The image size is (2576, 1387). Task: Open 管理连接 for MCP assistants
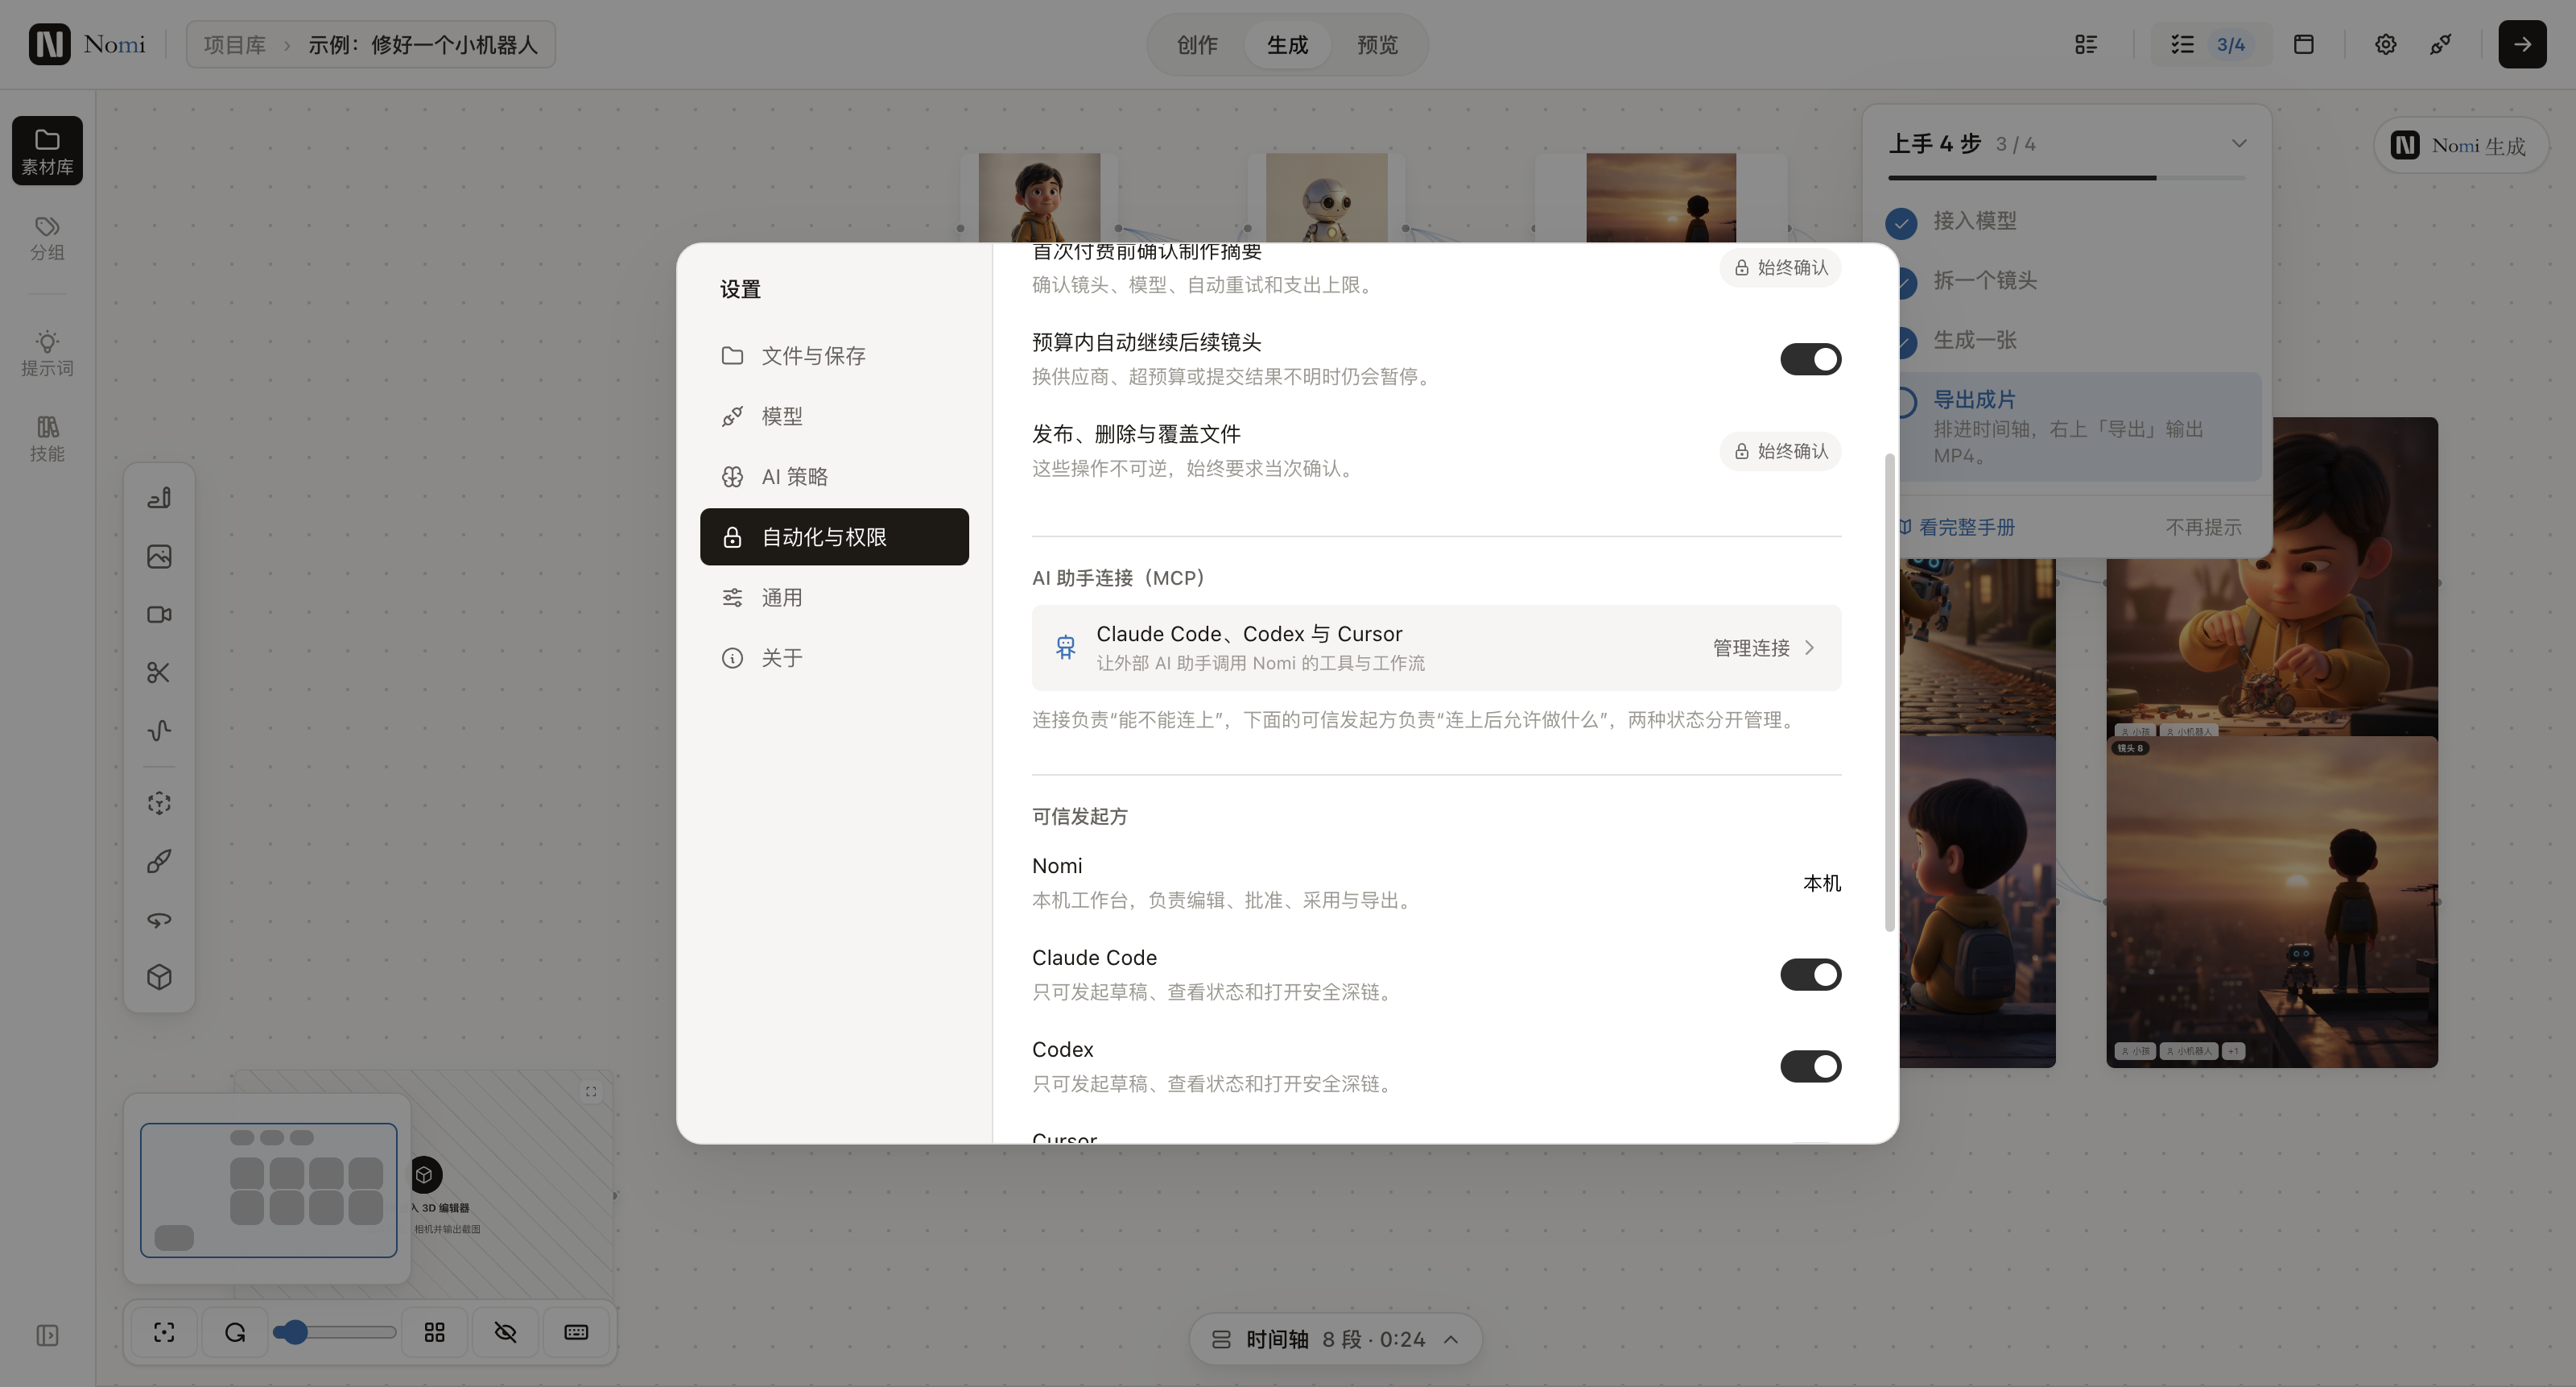[1764, 648]
